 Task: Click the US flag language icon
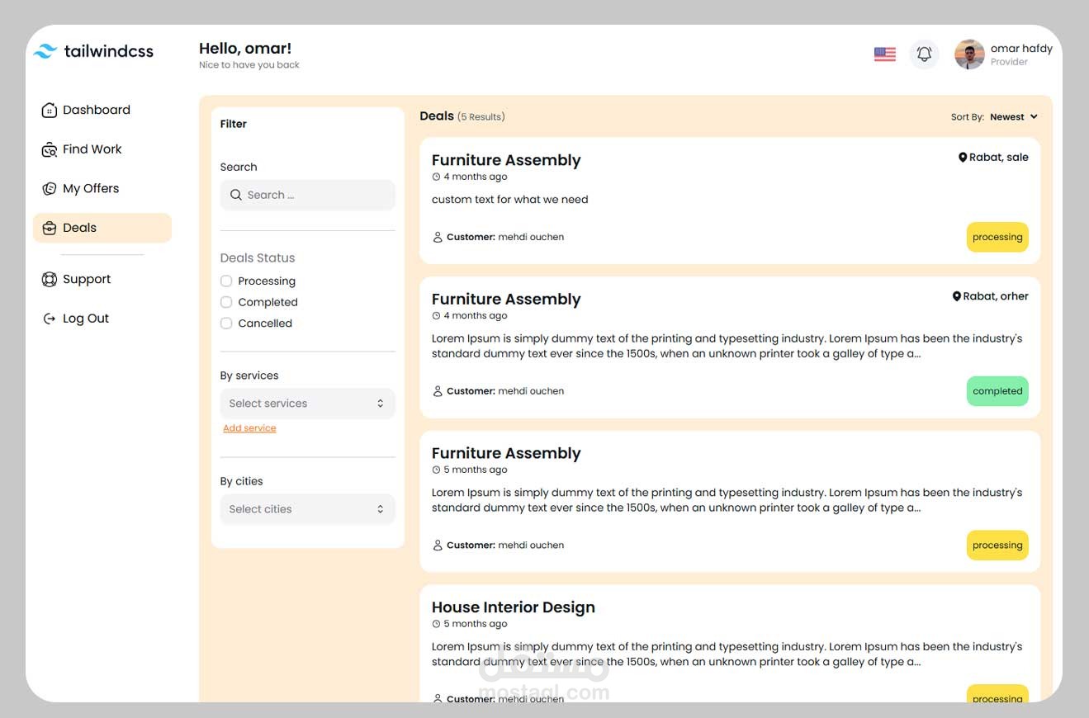pos(884,54)
